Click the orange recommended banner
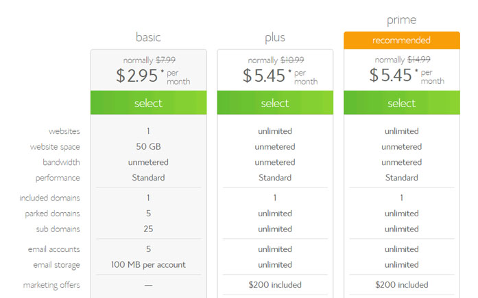The height and width of the screenshot is (298, 478). click(402, 41)
